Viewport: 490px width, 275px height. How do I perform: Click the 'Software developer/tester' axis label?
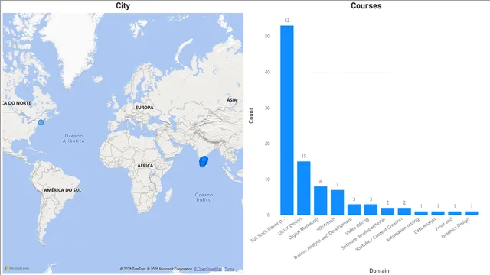pos(364,234)
